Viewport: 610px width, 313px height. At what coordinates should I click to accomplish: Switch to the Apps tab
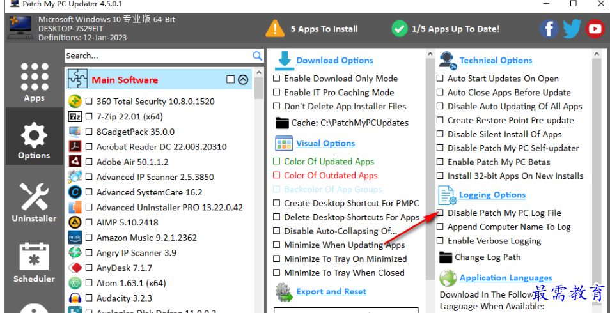[x=34, y=82]
